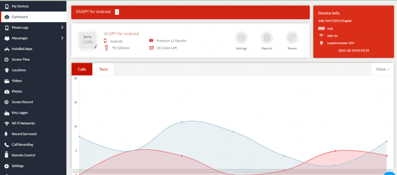397x175 pixels.
Task: Click the Record Surround microphone icon
Action: point(7,134)
